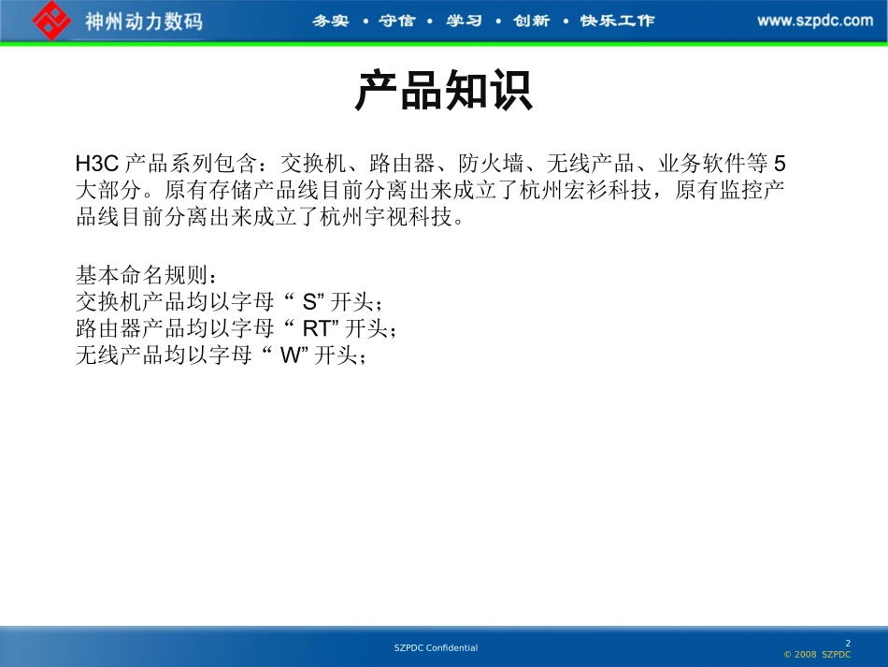
Task: Click the slide page number 2
Action: click(x=848, y=644)
